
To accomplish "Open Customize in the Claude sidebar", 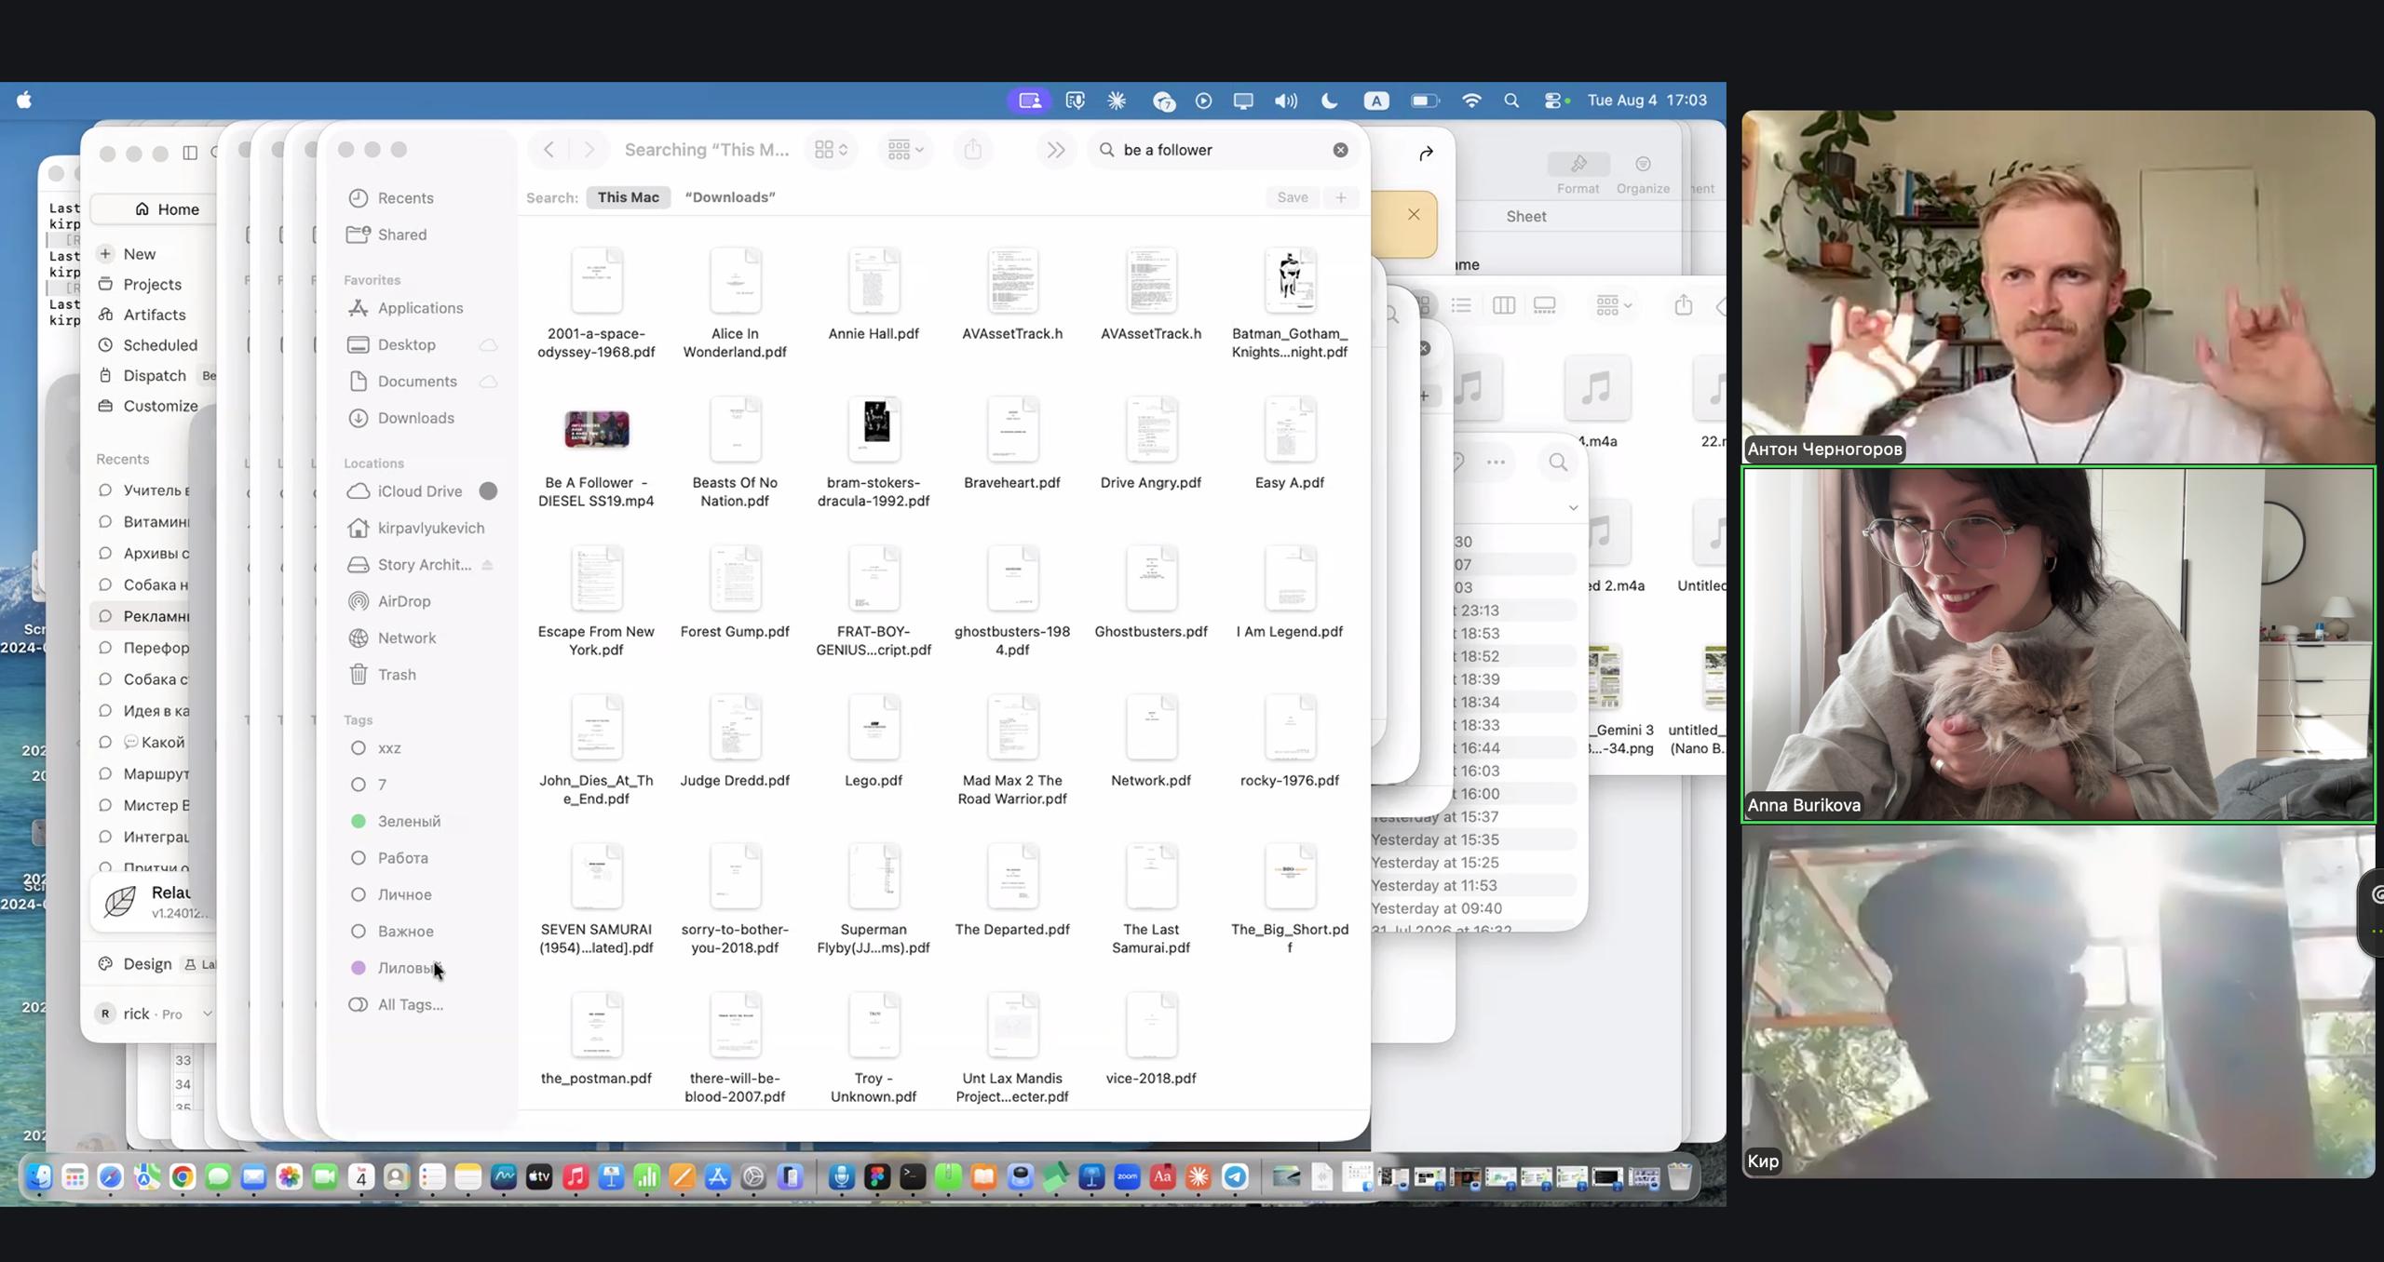I will pyautogui.click(x=160, y=406).
